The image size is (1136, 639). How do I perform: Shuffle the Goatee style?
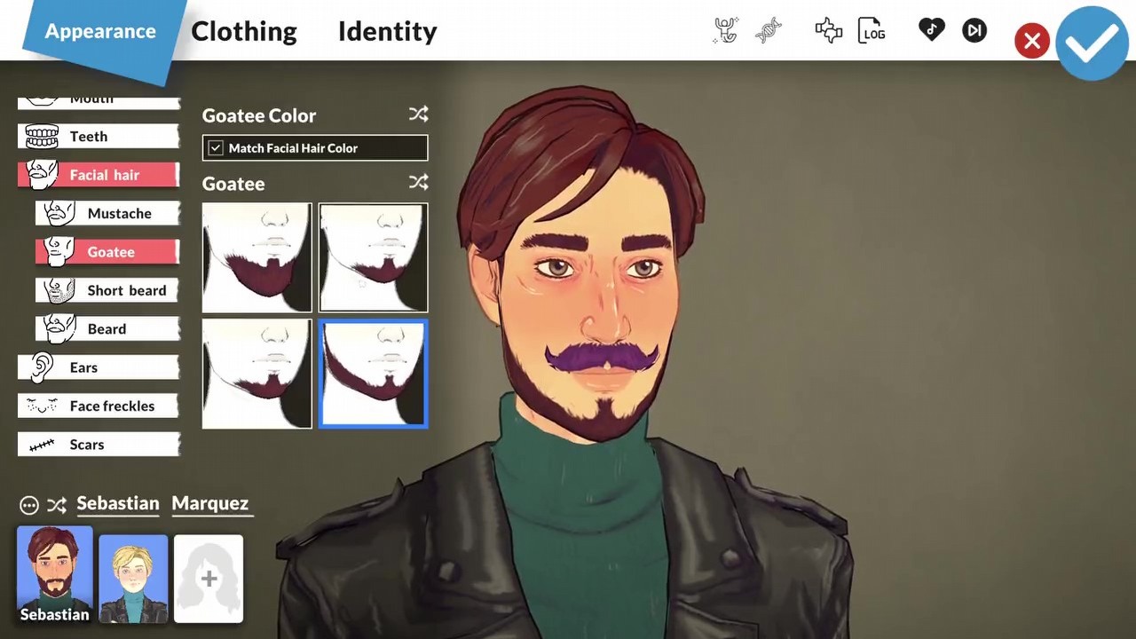pos(418,182)
